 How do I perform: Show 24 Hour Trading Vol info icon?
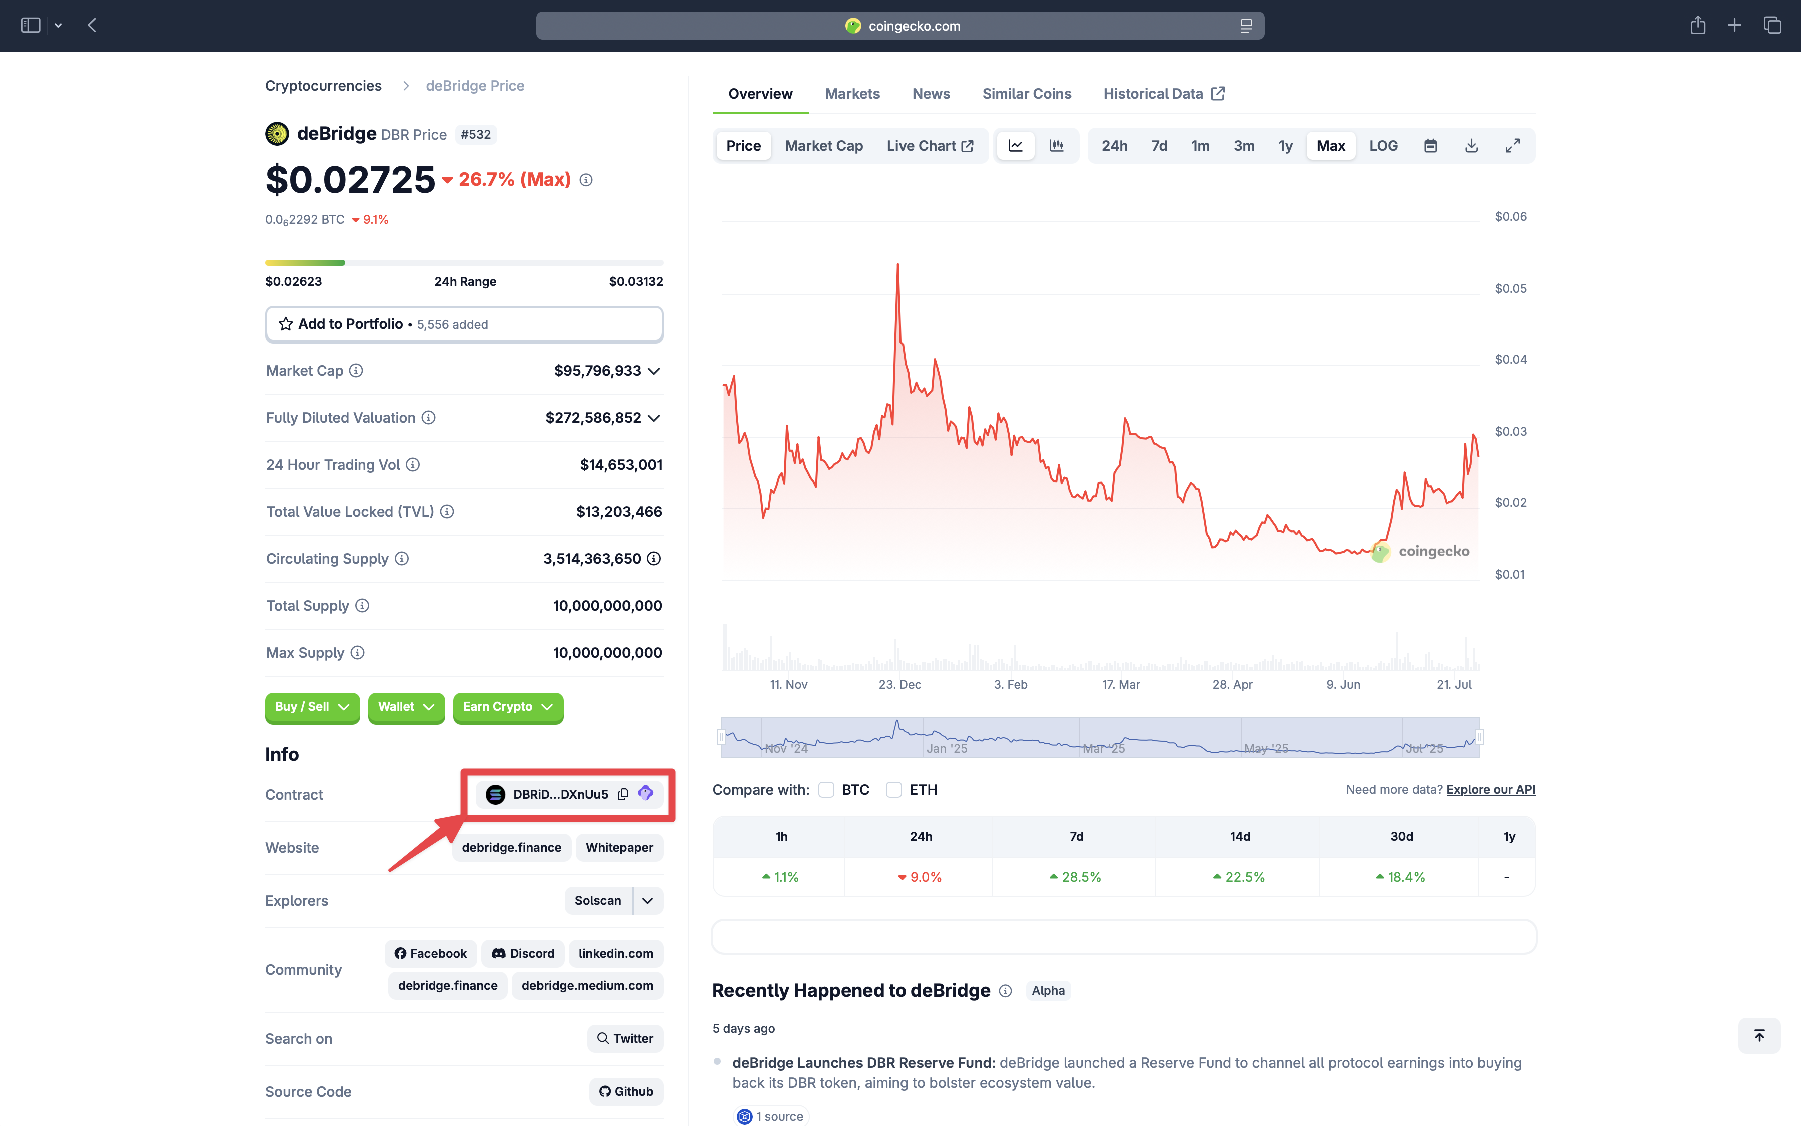(x=413, y=464)
